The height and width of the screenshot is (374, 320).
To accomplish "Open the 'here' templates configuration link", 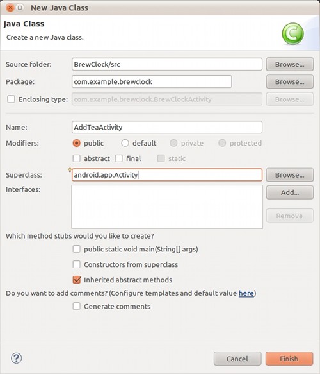I will click(x=246, y=293).
